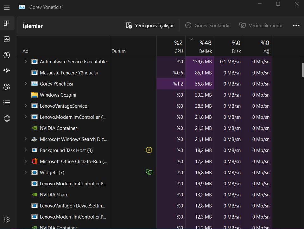304x229 pixels.
Task: Click the efficiency mode leaf icon for Widgets
Action: 149,172
